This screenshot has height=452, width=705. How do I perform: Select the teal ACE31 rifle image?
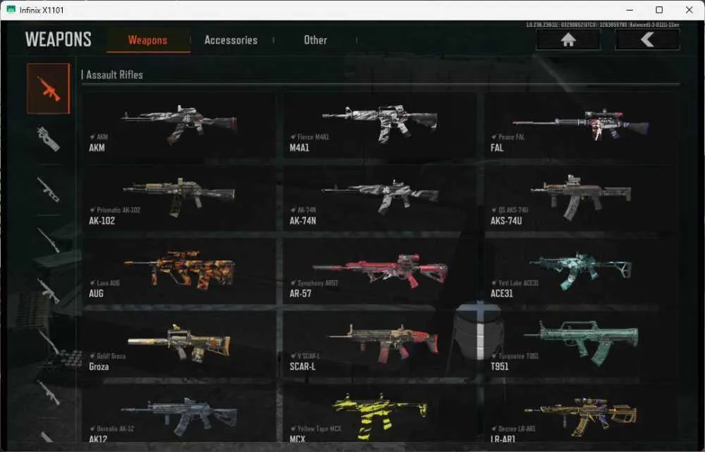point(580,270)
